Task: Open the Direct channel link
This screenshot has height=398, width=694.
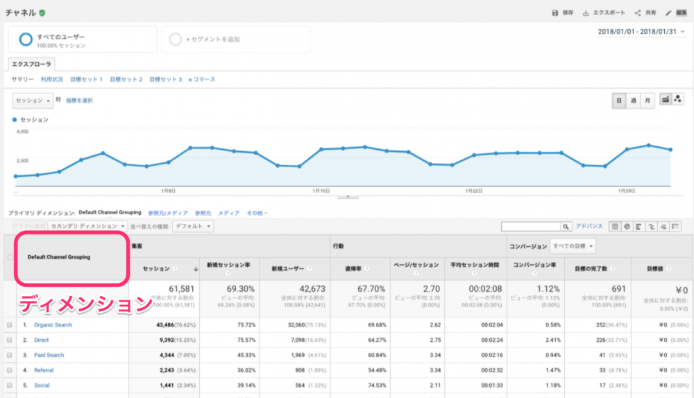Action: pyautogui.click(x=41, y=340)
